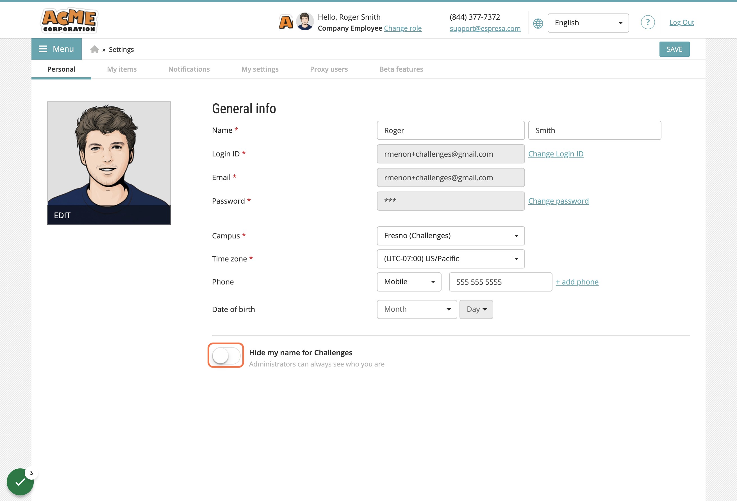This screenshot has width=737, height=501.
Task: Click the + add phone link
Action: coord(577,282)
